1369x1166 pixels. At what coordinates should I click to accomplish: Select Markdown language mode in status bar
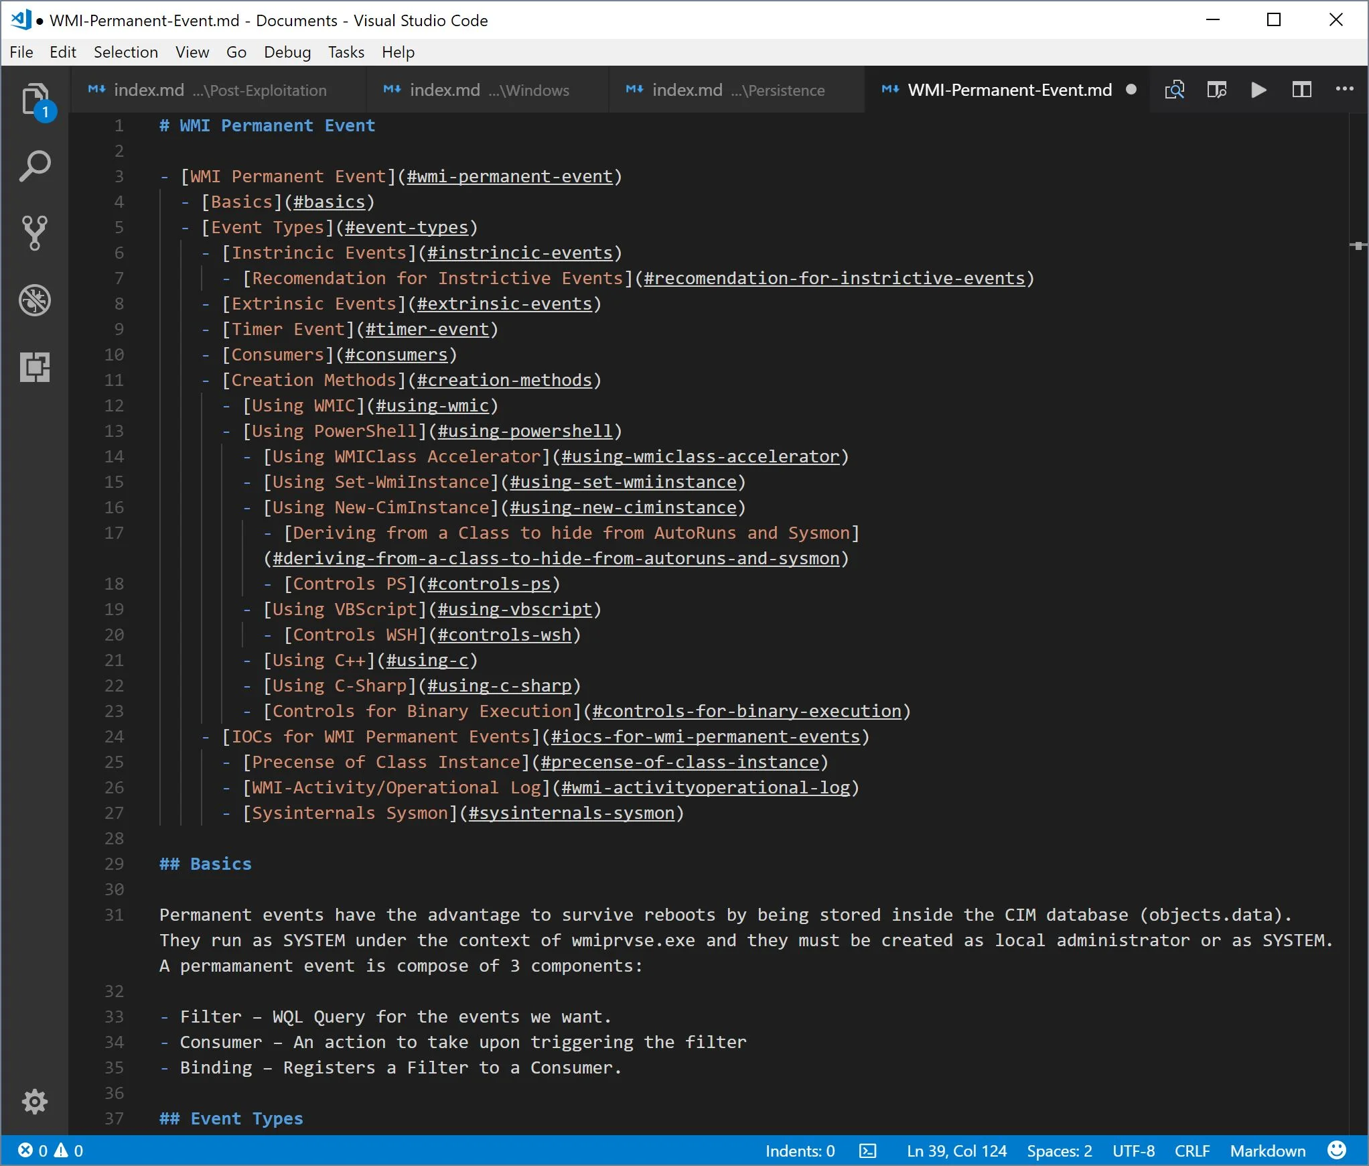click(x=1267, y=1151)
